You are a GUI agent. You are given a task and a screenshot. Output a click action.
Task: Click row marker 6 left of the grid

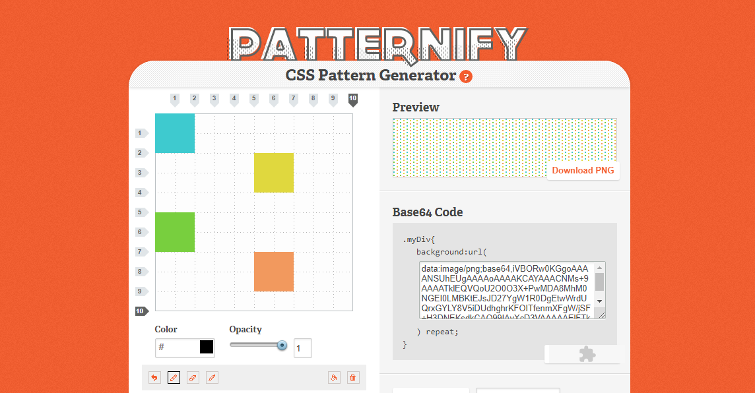pos(141,232)
